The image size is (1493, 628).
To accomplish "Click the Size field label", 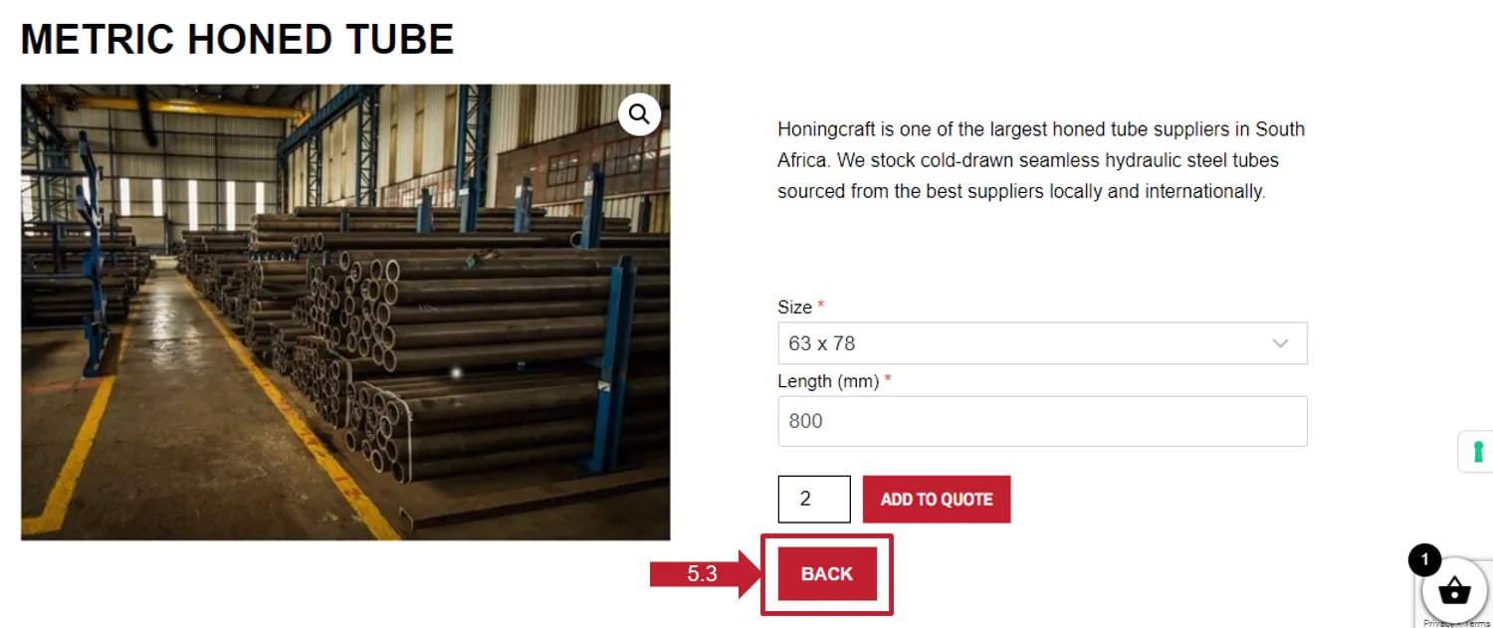I will (x=794, y=308).
